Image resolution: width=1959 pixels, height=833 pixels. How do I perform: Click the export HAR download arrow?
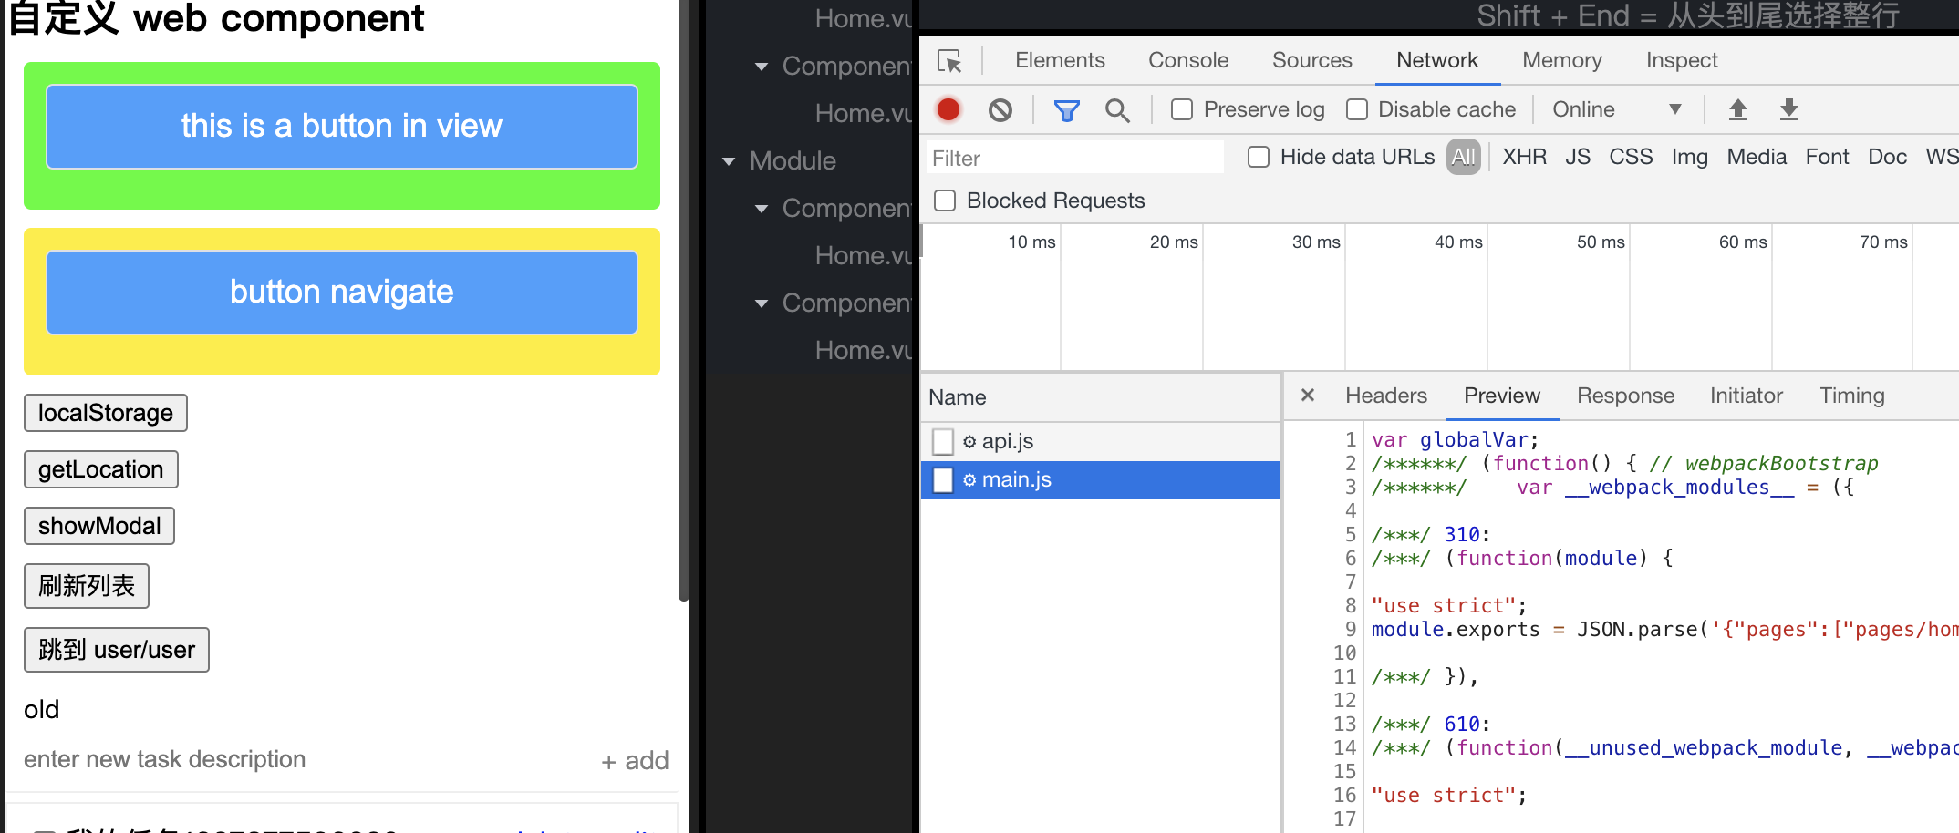(1789, 109)
